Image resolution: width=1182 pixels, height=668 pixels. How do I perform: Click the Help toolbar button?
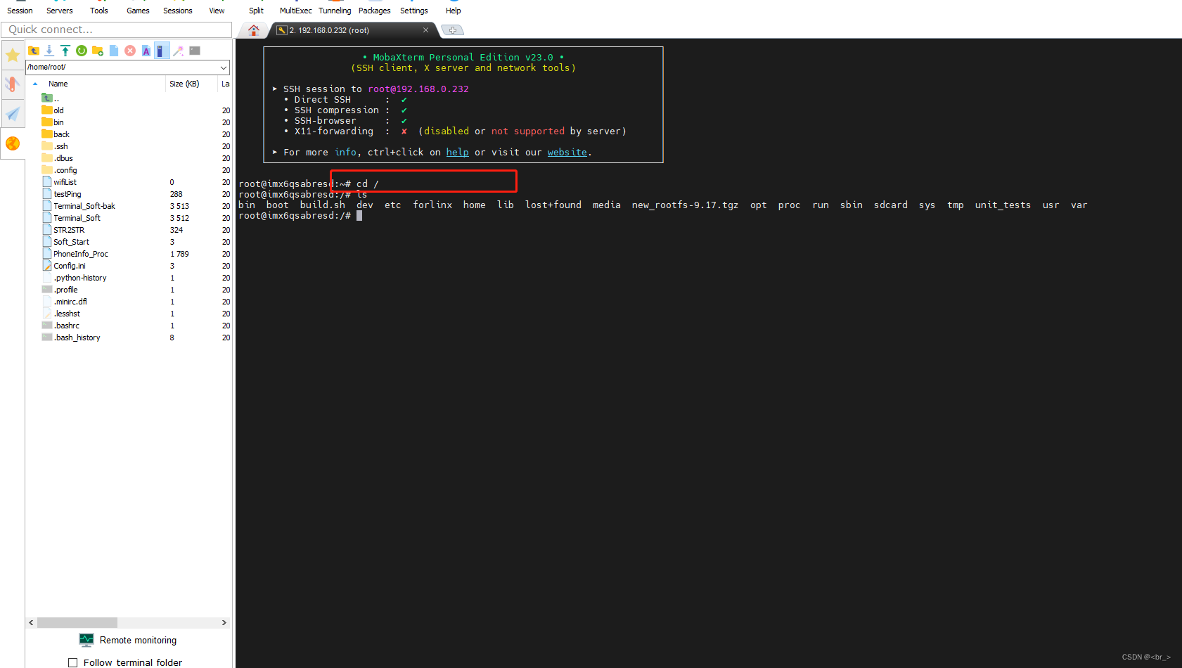click(x=454, y=11)
